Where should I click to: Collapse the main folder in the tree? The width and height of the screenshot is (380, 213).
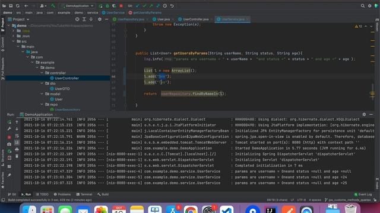coord(18,47)
